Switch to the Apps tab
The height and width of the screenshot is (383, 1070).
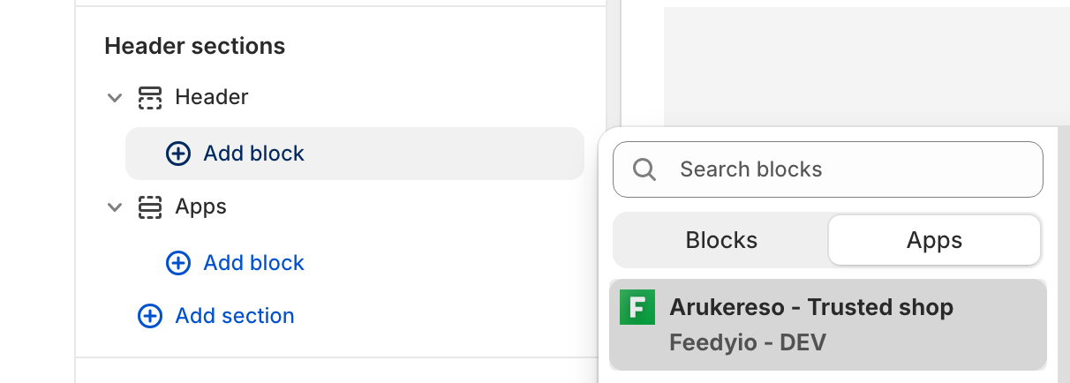coord(934,240)
